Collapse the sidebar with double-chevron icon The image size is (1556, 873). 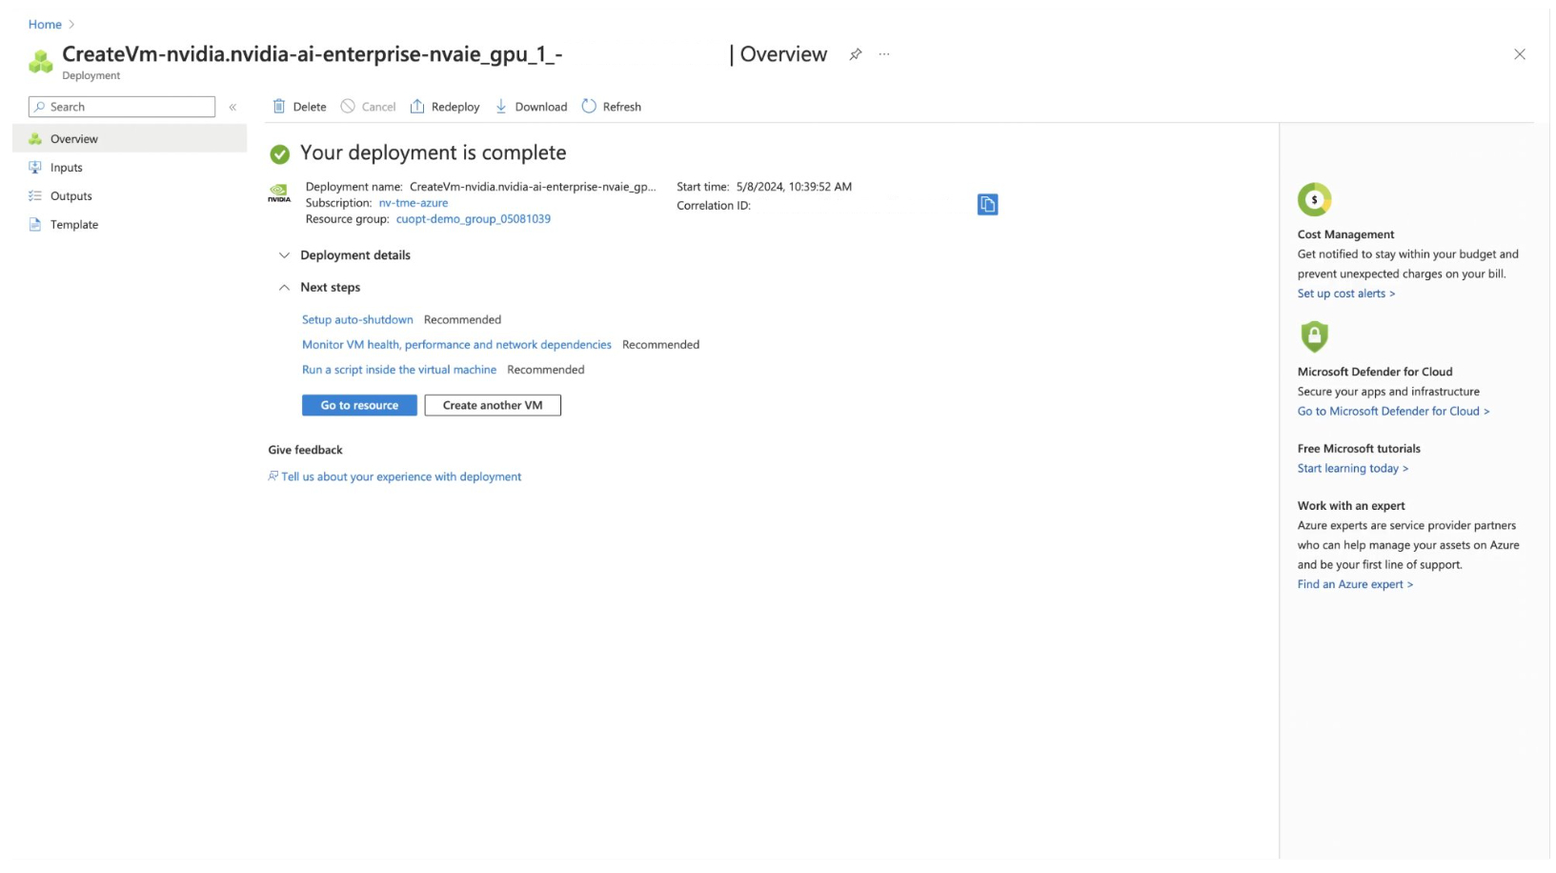(x=232, y=107)
